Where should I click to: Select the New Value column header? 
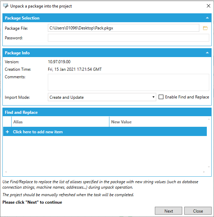pos(157,122)
